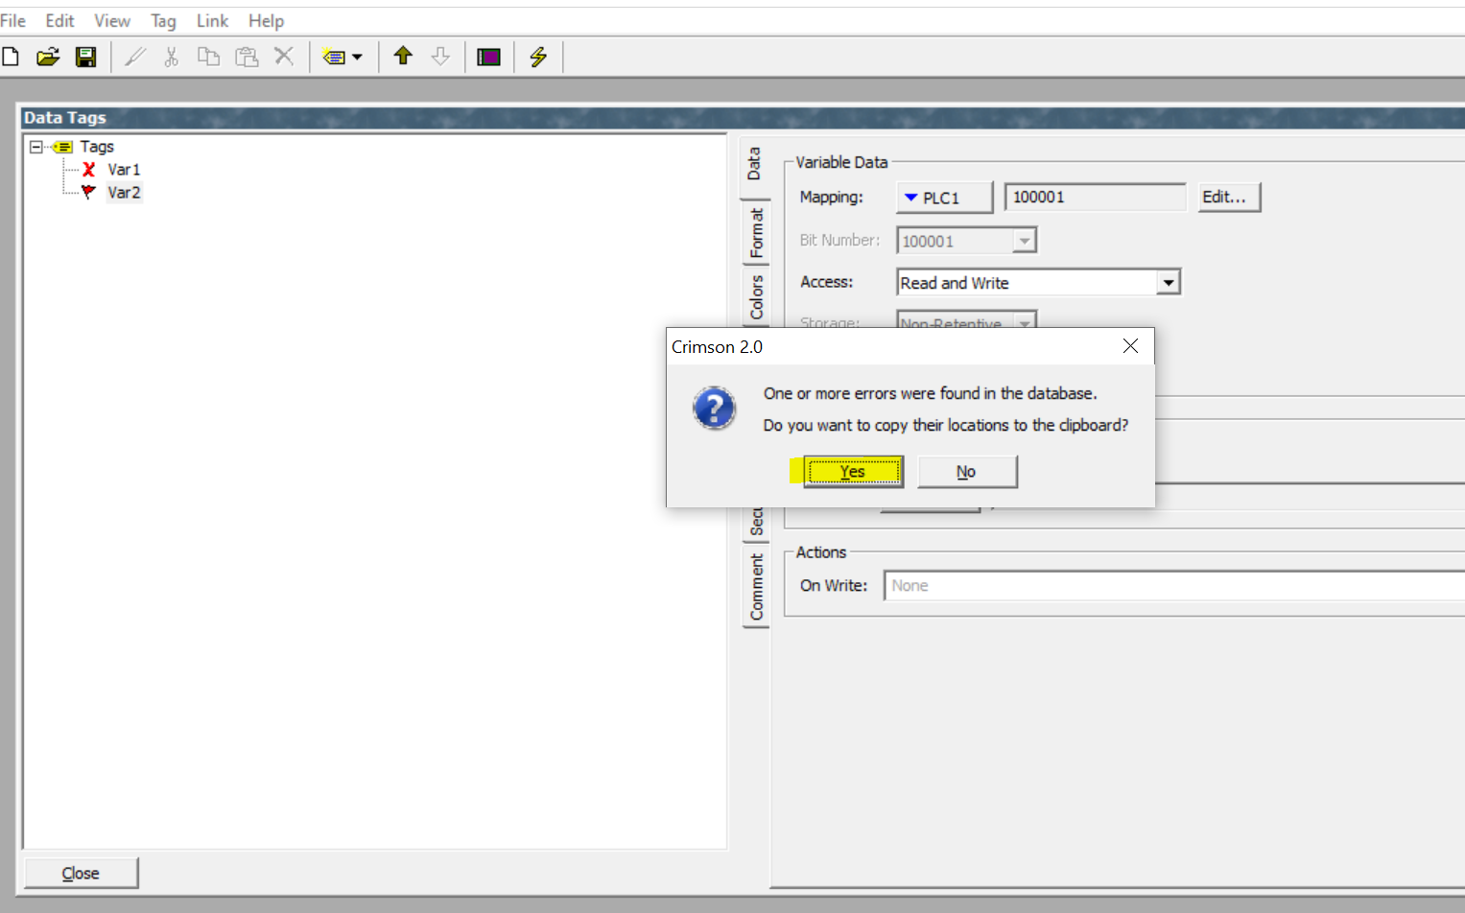Image resolution: width=1465 pixels, height=913 pixels.
Task: Select the Var1 tag
Action: coord(124,170)
